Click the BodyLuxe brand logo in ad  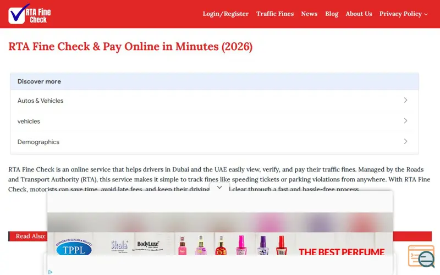click(x=148, y=245)
